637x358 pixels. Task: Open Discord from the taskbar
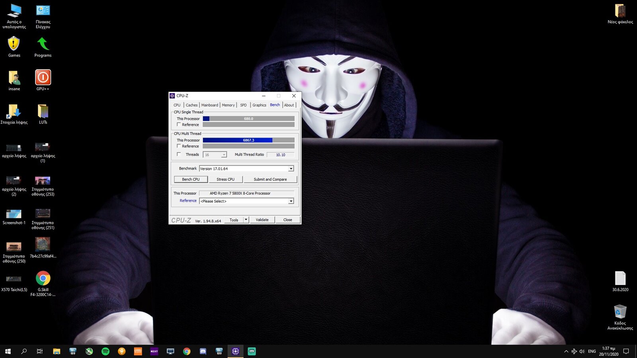click(x=203, y=351)
